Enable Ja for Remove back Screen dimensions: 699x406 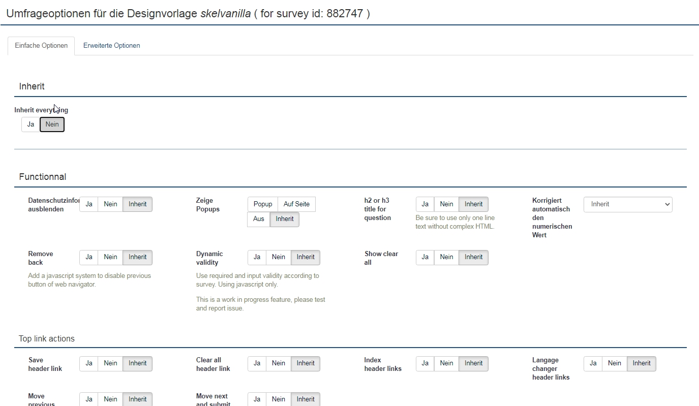(89, 257)
